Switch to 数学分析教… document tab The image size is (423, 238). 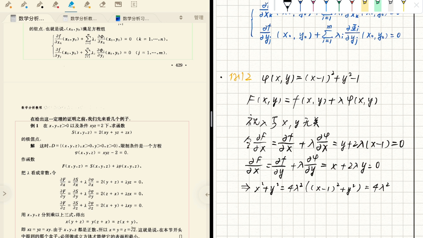click(84, 18)
